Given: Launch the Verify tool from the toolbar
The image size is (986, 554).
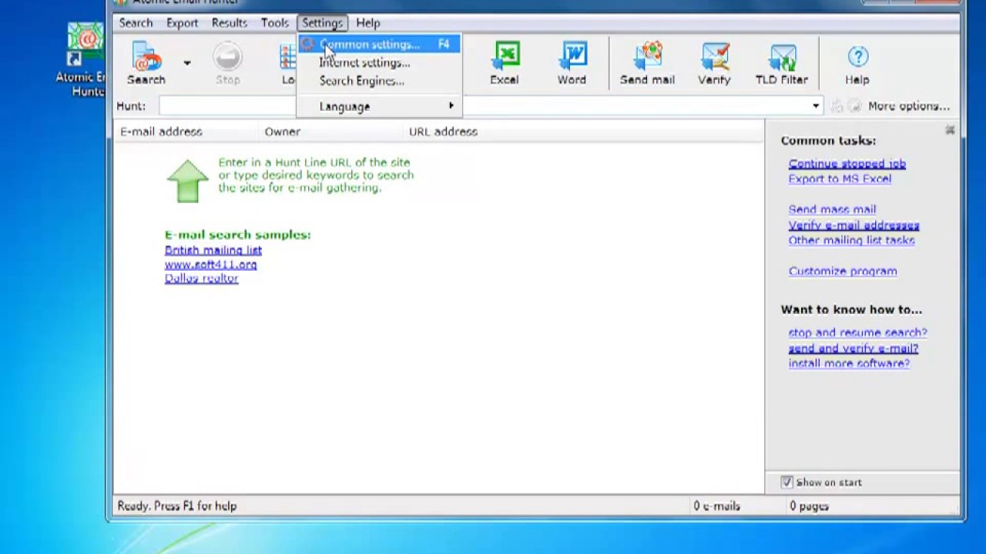Looking at the screenshot, I should click(x=714, y=64).
